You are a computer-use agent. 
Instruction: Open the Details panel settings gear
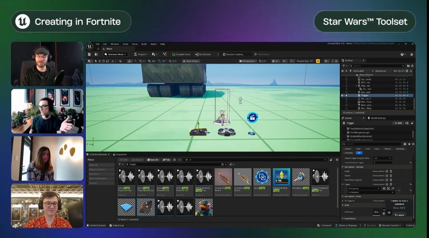(x=413, y=144)
